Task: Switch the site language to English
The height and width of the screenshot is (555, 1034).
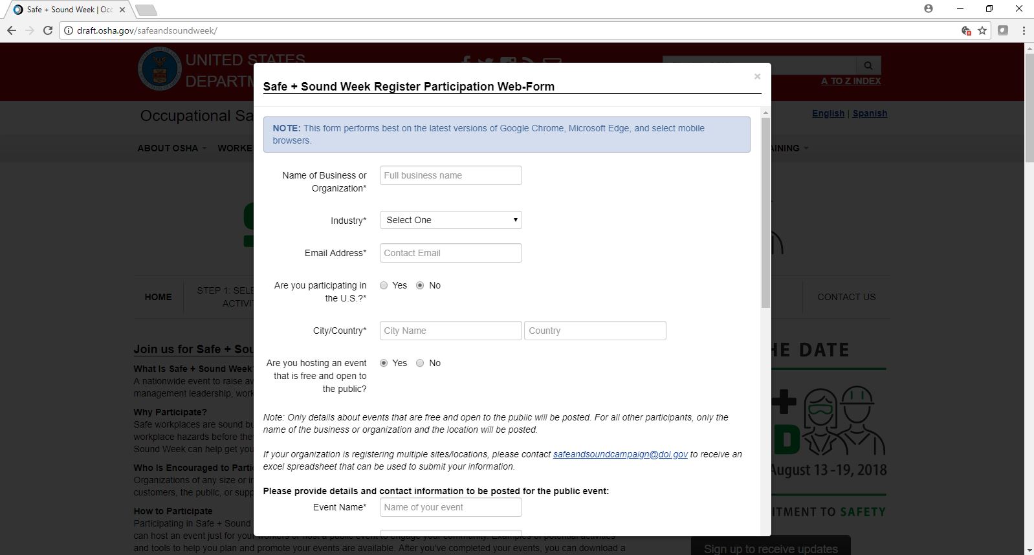Action: point(828,113)
